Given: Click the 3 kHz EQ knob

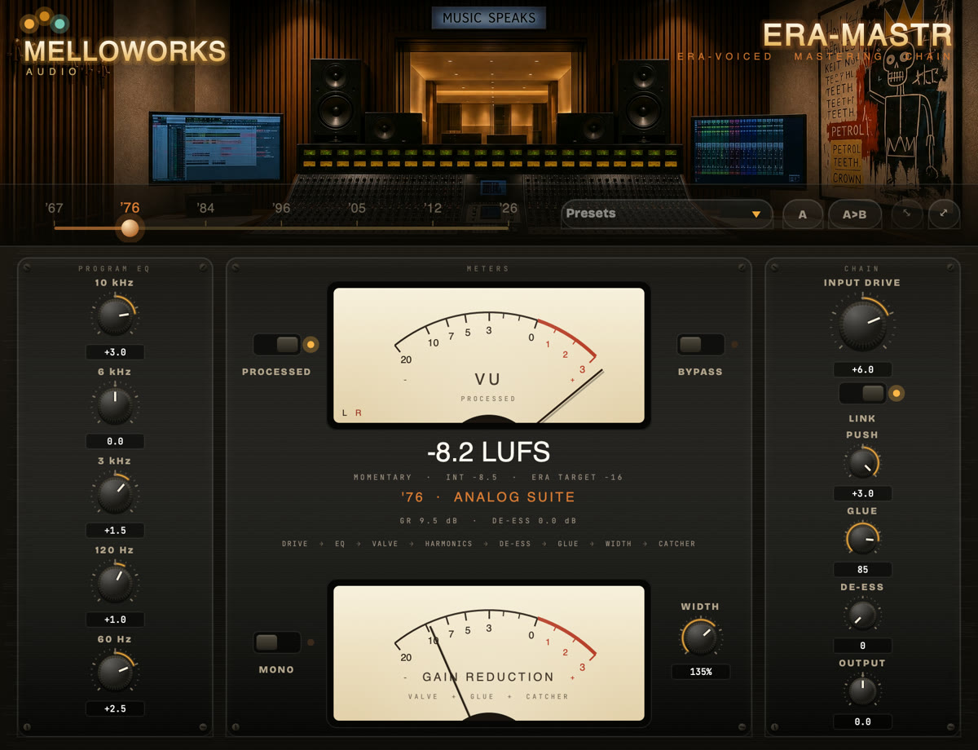Looking at the screenshot, I should pos(115,494).
